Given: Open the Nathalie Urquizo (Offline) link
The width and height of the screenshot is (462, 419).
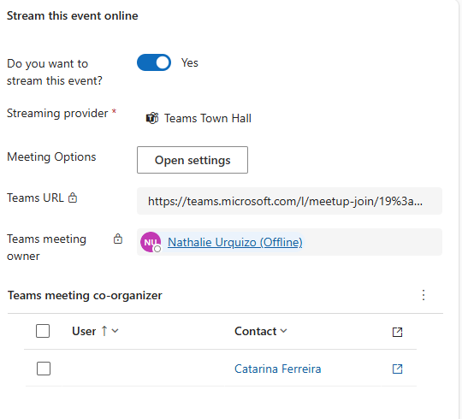Looking at the screenshot, I should coord(234,242).
